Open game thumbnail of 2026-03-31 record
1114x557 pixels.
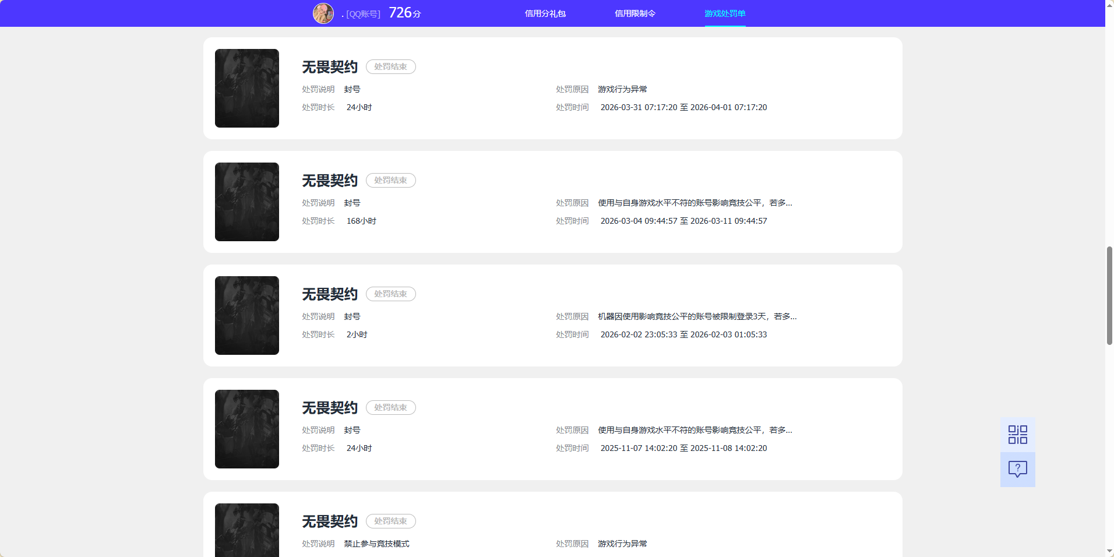[x=247, y=88]
